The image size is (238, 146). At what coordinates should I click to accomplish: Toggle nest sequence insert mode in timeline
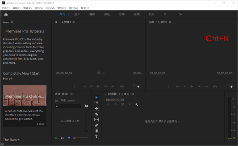(x=108, y=104)
